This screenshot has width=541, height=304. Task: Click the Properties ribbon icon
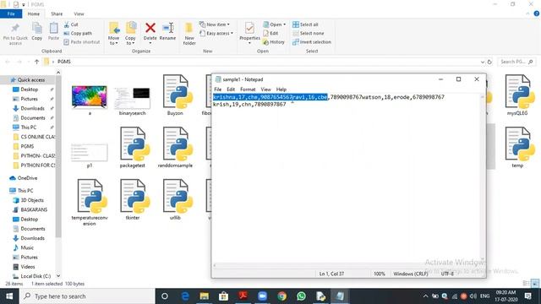[249, 28]
